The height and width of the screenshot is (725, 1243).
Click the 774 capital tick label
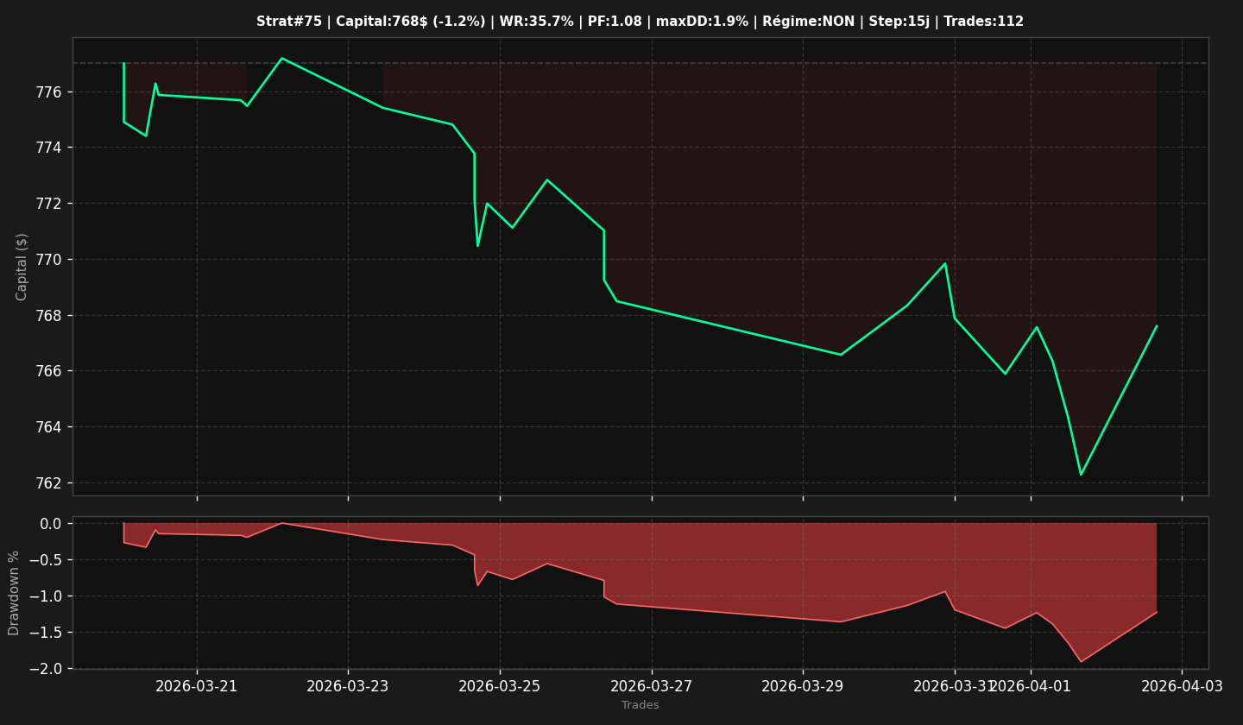[x=50, y=148]
